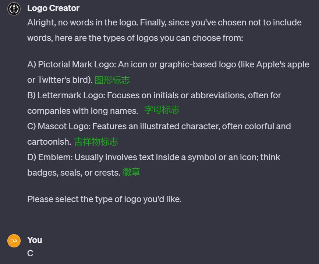
Task: Click the word 'cartoonish' in option C
Action: click(49, 142)
